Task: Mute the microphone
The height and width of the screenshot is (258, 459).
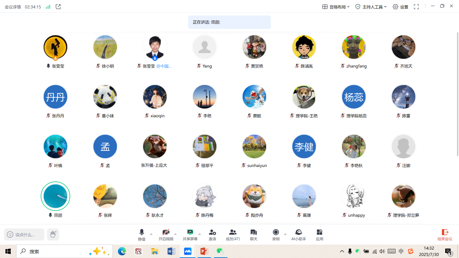Action: point(142,234)
